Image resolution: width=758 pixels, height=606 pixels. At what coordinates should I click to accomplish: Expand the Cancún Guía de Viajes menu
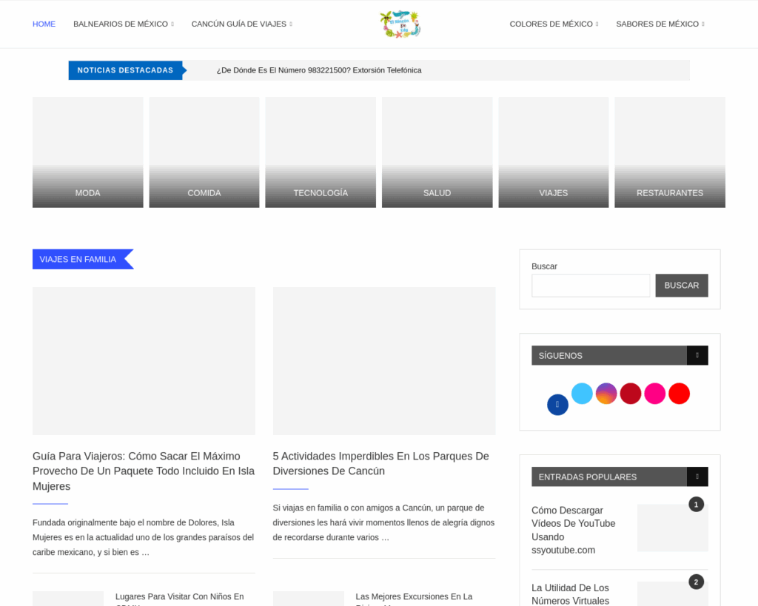[241, 24]
